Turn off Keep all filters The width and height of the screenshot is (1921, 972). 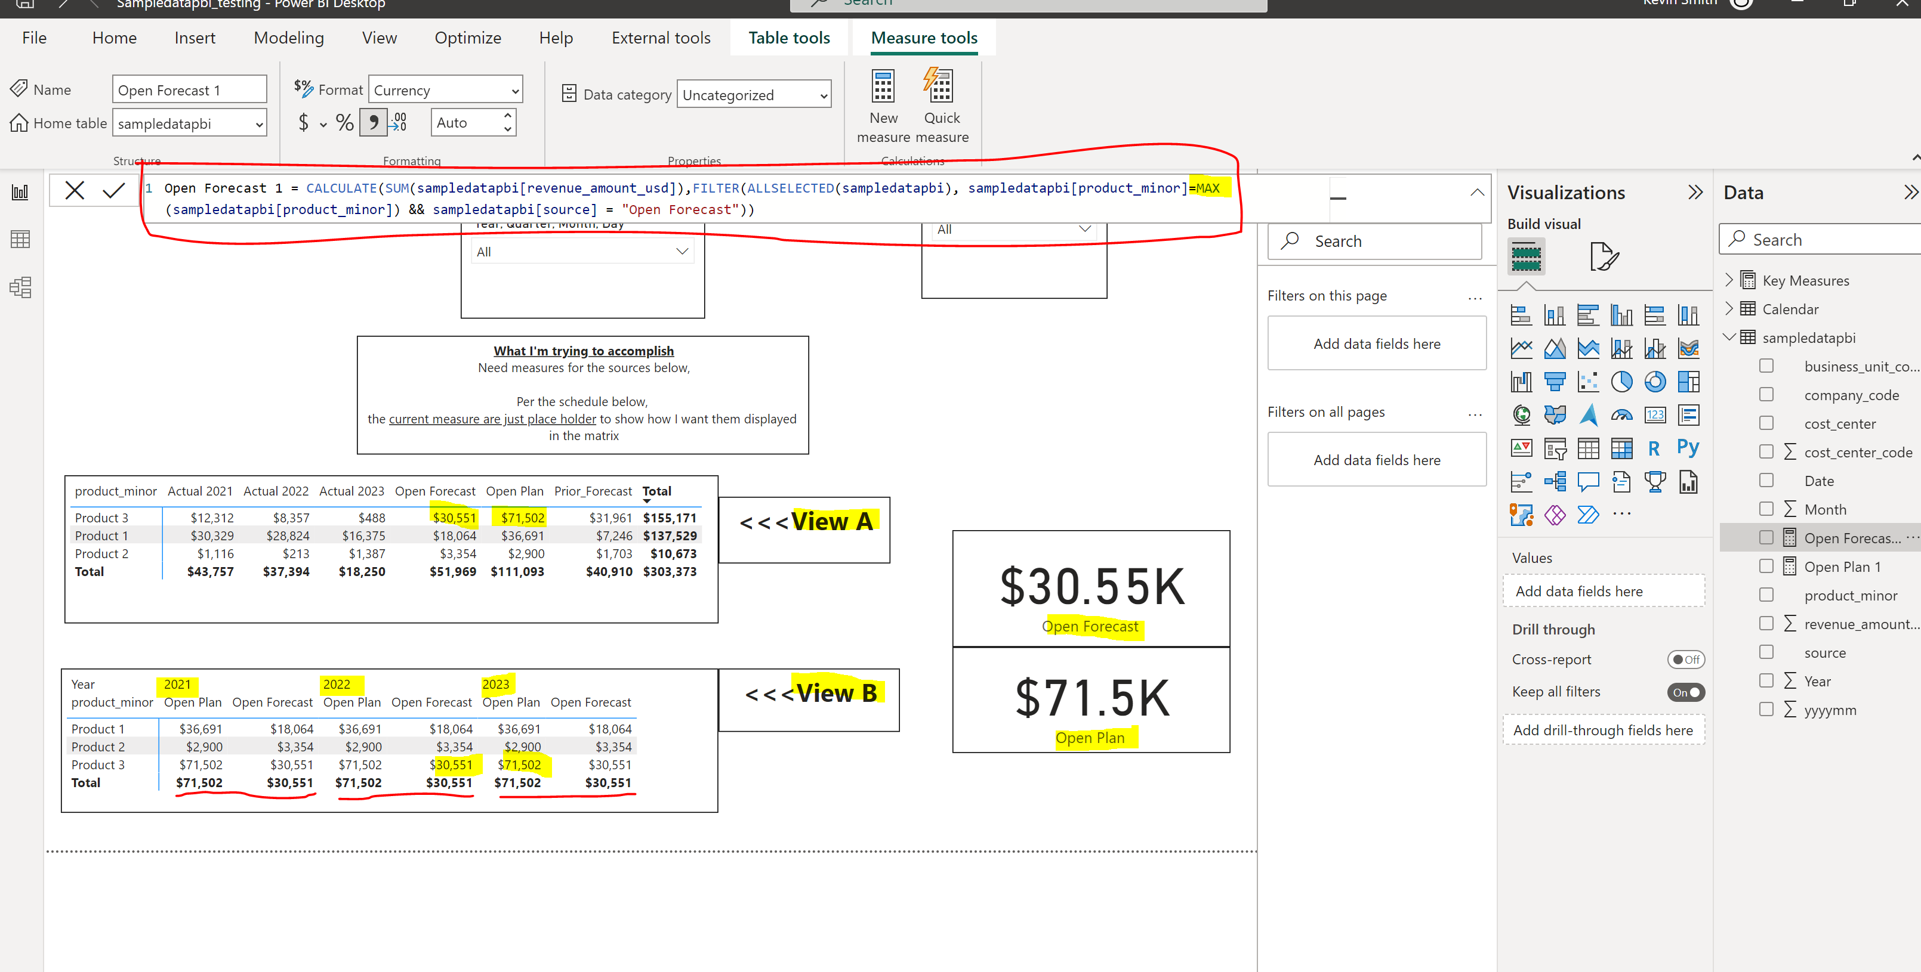(x=1685, y=692)
